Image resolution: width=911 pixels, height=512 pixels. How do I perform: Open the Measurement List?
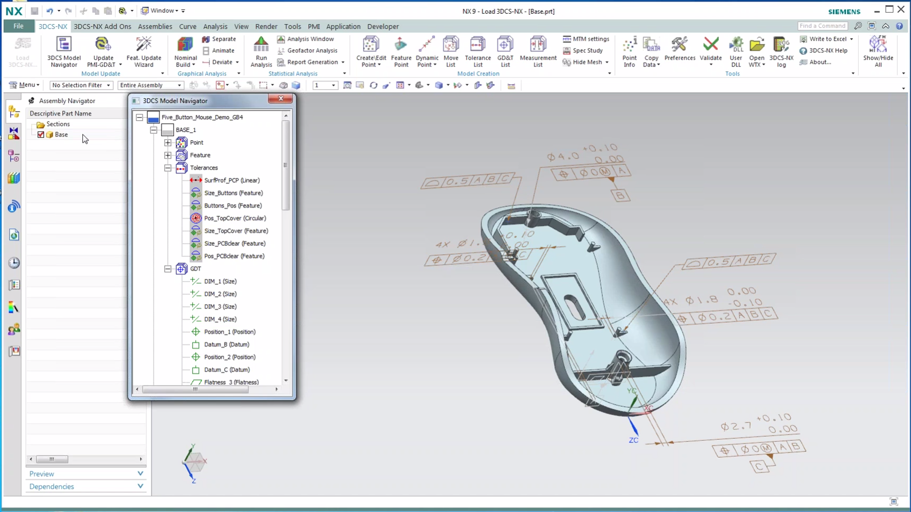[537, 50]
